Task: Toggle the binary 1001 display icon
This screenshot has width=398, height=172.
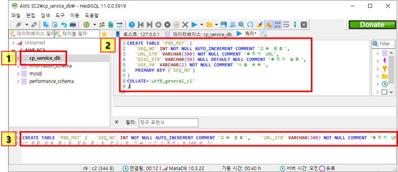Action: [278, 25]
